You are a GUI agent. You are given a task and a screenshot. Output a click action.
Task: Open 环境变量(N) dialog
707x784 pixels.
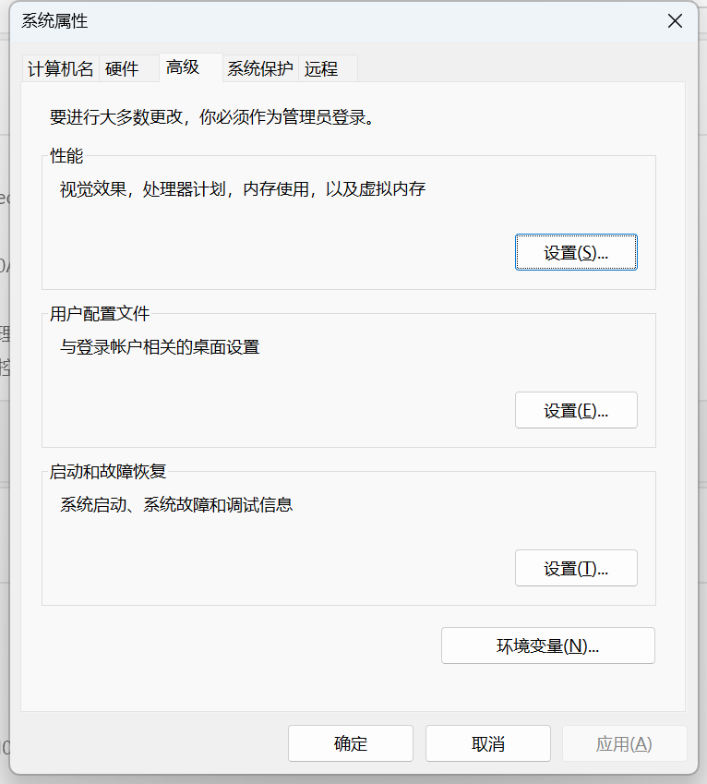click(x=547, y=645)
